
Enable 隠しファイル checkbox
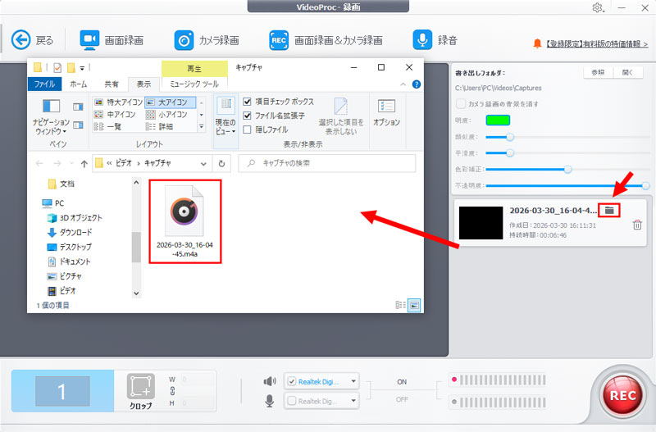[x=248, y=130]
